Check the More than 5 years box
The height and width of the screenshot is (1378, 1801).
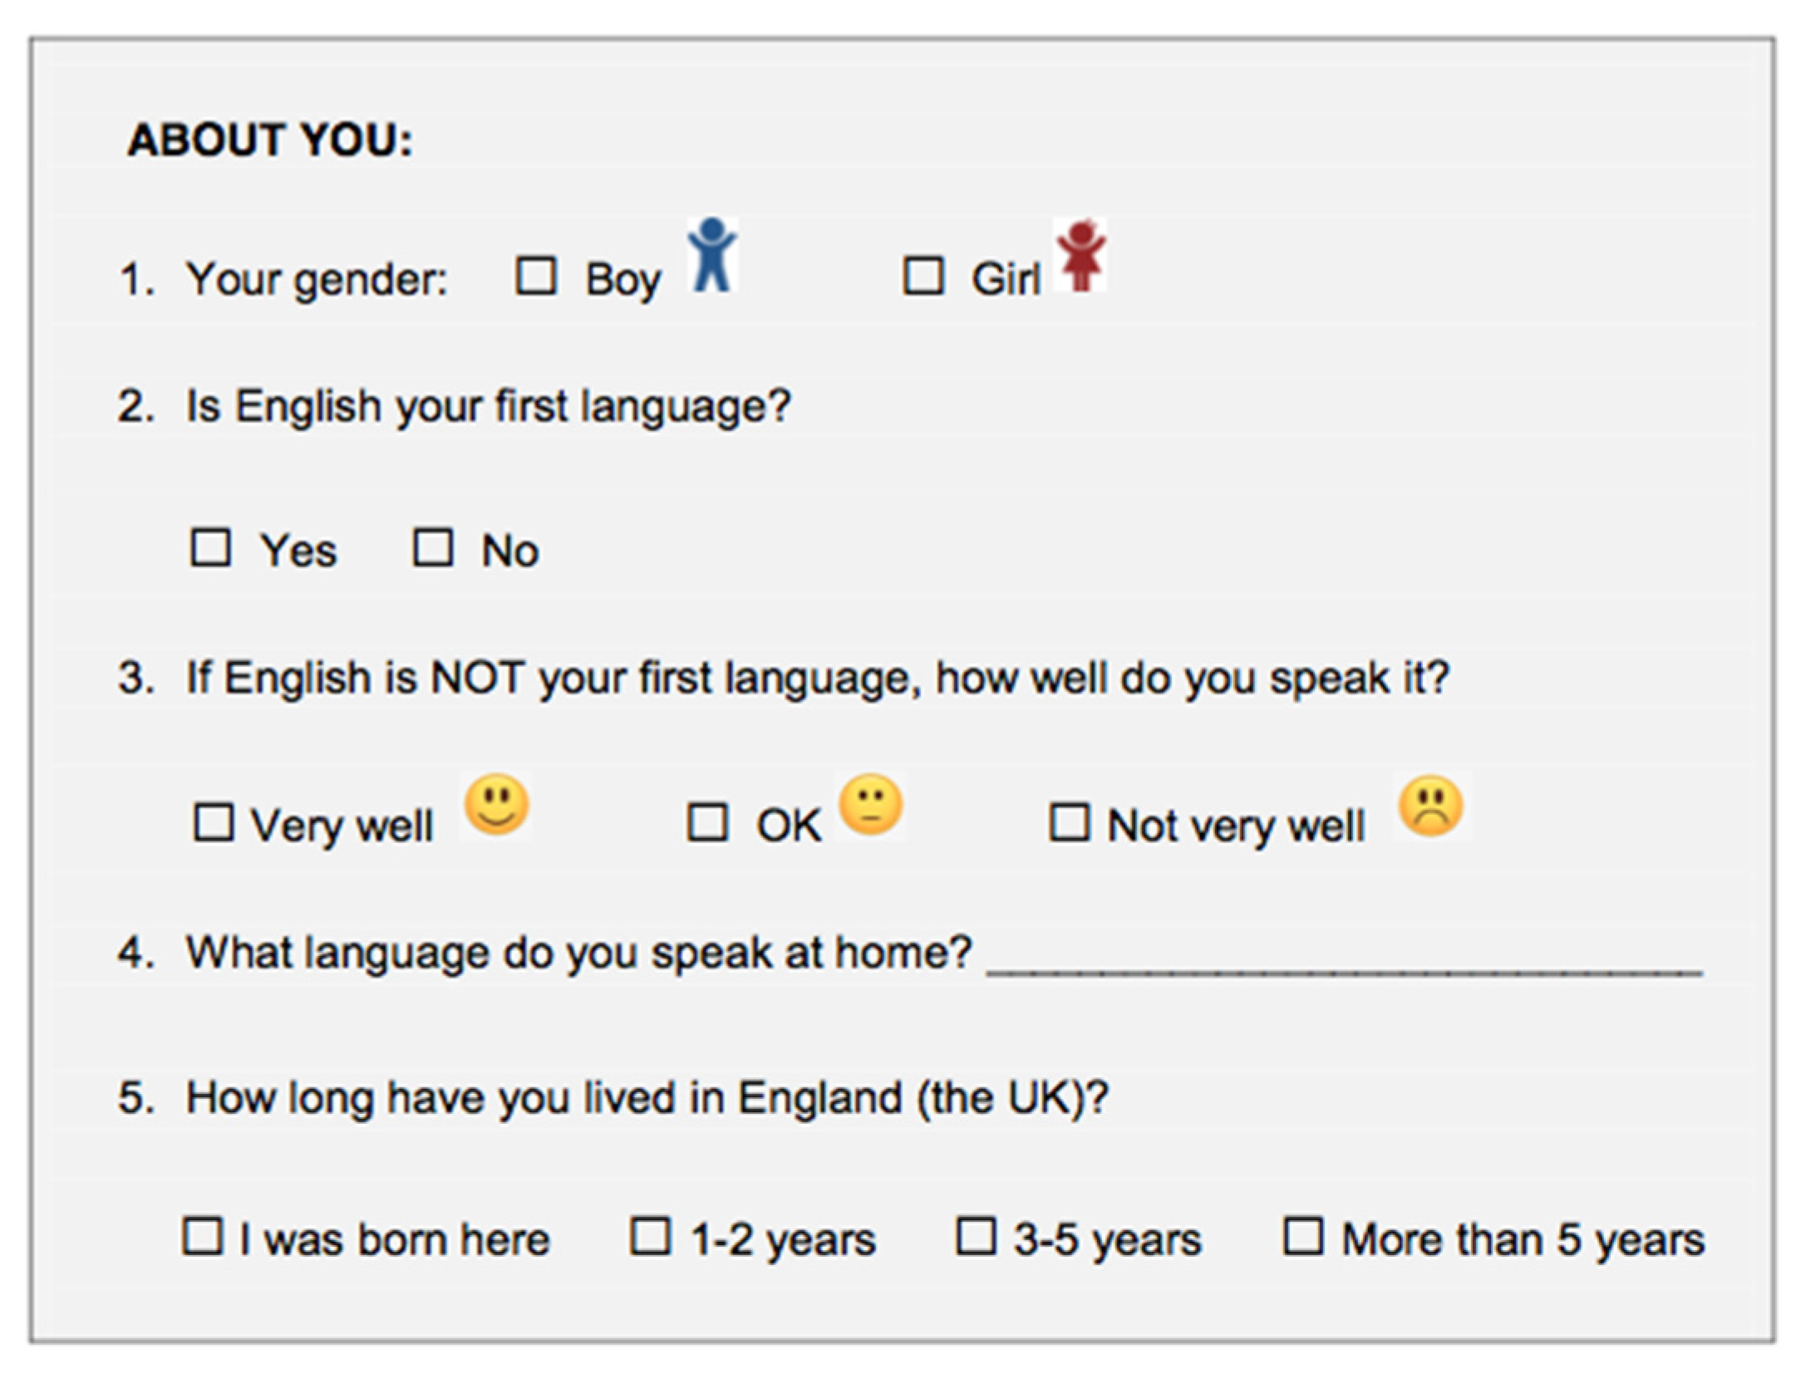click(1302, 1236)
